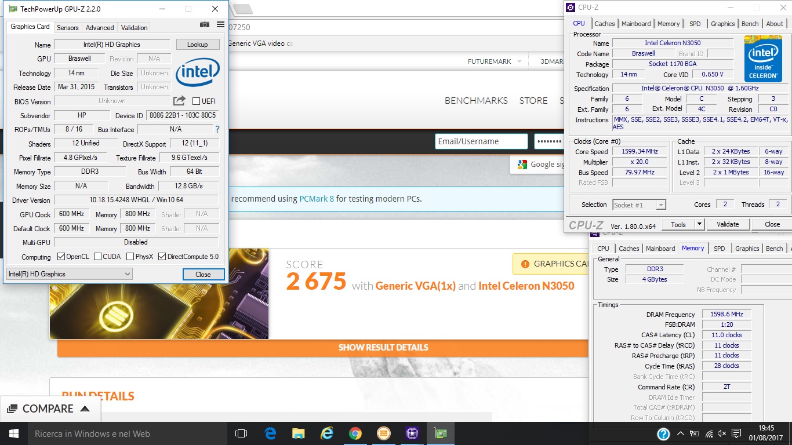The image size is (792, 445).
Task: Toggle the UEFI checkbox
Action: point(196,101)
